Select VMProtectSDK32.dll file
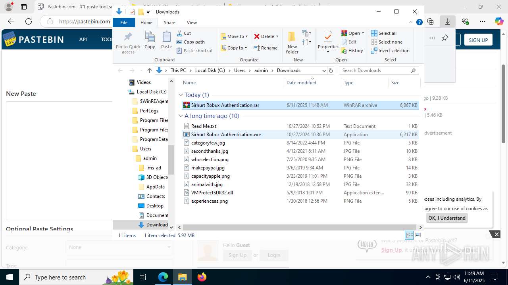 point(300,193)
